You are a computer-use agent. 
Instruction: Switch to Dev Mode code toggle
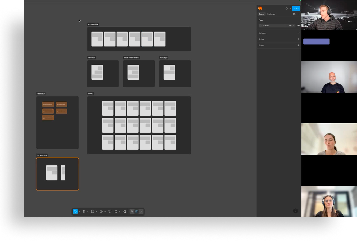[x=141, y=212]
